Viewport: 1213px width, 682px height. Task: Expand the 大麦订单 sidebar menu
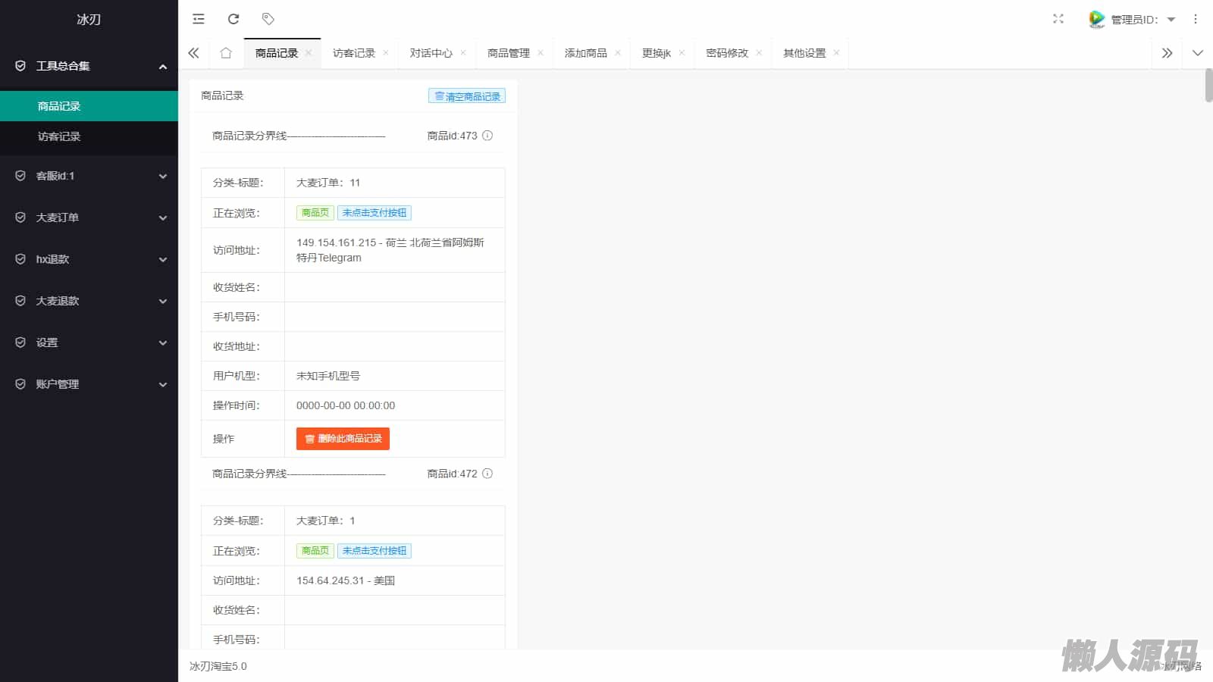[89, 217]
